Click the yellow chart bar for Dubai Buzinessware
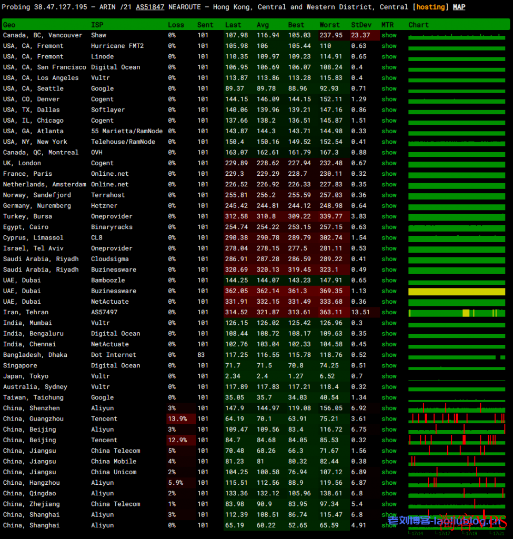 [x=457, y=292]
